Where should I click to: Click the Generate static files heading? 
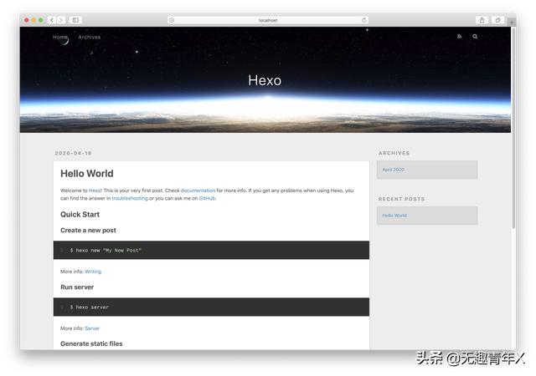point(91,343)
